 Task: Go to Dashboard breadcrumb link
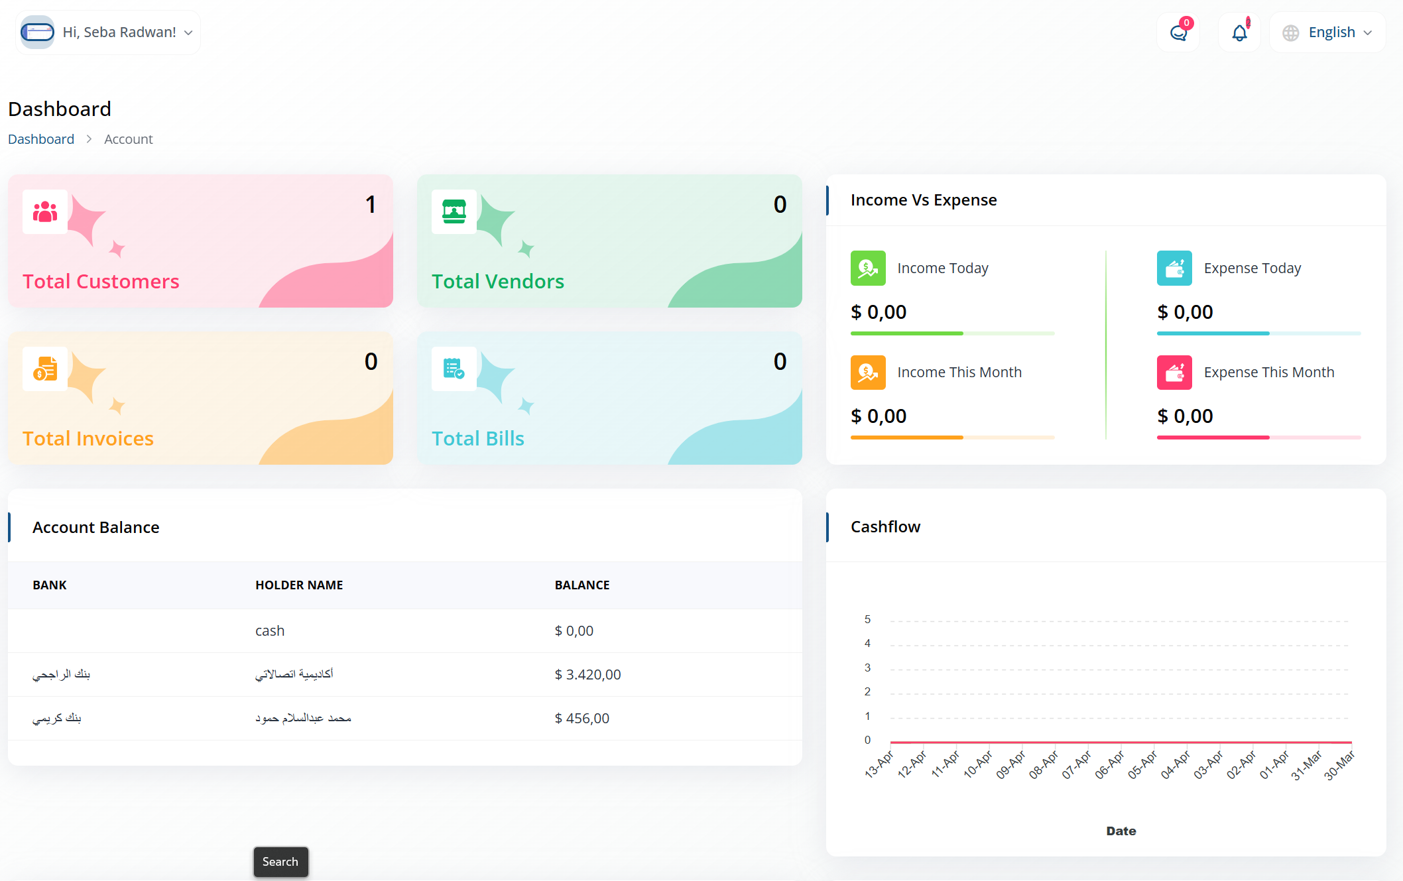[41, 139]
